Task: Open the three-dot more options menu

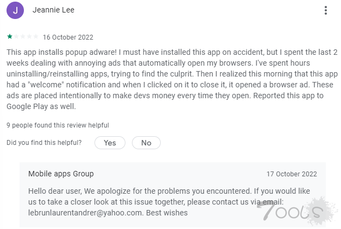Action: (x=326, y=10)
